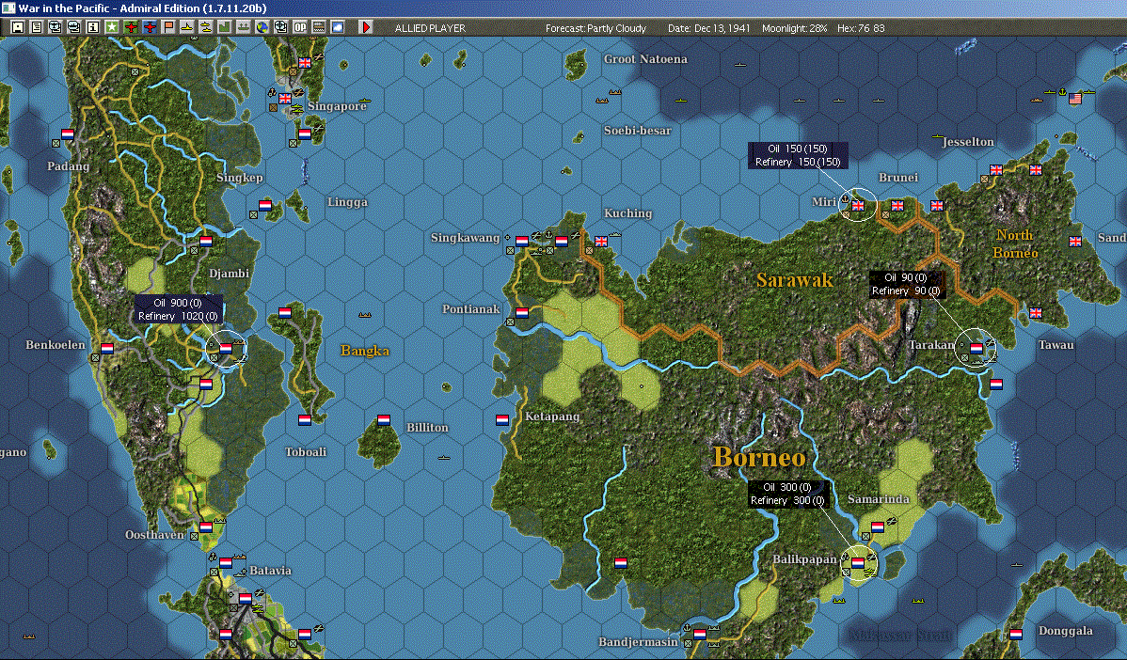The width and height of the screenshot is (1127, 660).
Task: Click the double yellow ships task-force icon
Action: (206, 27)
